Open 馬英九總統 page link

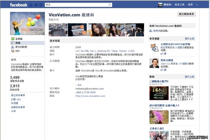[x=167, y=60]
